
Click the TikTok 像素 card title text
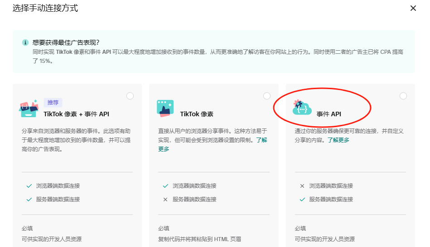(197, 114)
